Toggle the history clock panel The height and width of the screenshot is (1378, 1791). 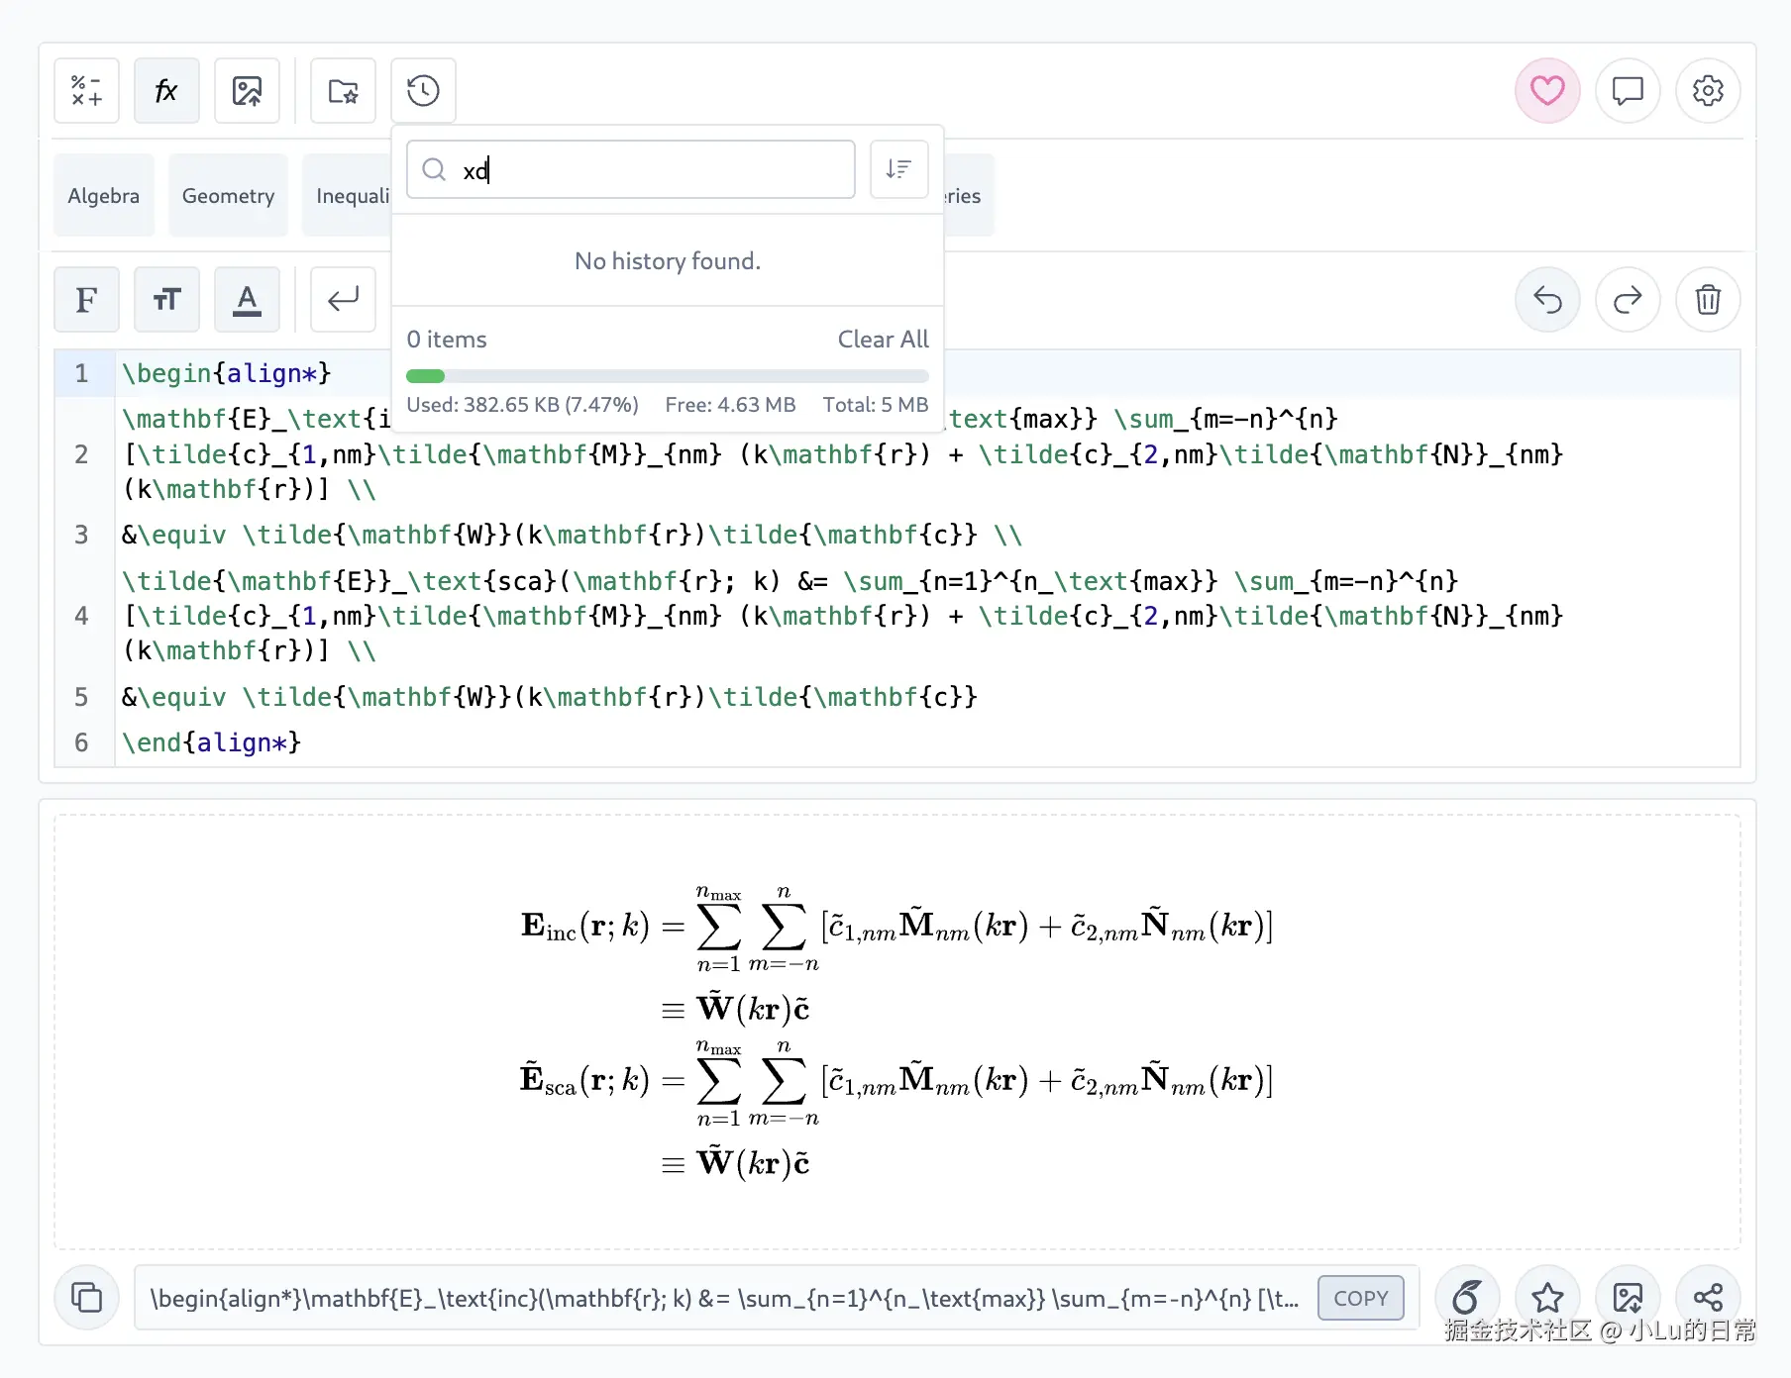423,91
